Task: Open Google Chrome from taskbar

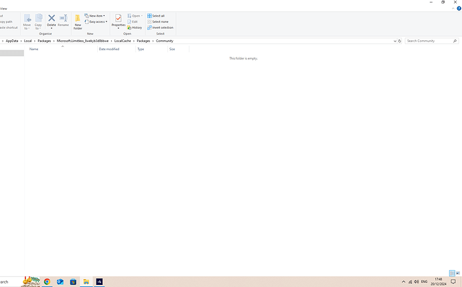Action: (47, 282)
